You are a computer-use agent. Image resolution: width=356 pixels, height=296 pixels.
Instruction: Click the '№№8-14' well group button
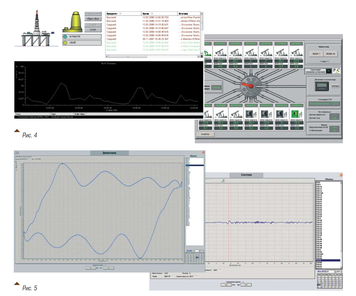point(330,54)
